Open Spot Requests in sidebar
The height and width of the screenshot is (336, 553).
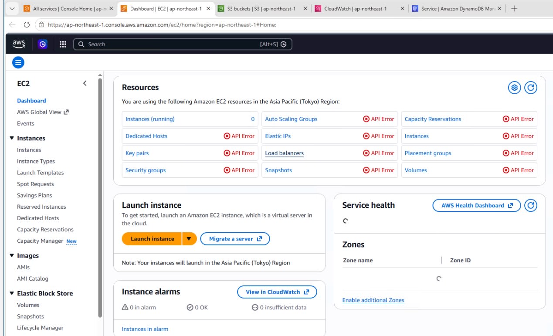35,184
